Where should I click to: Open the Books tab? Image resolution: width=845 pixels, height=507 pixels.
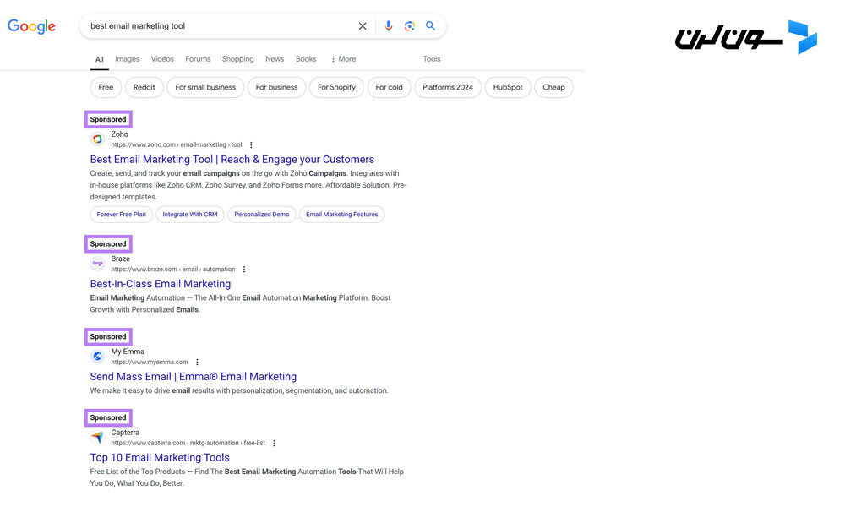pos(306,59)
